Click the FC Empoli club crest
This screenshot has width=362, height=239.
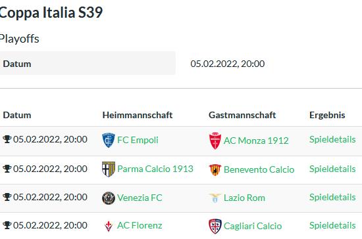[109, 140]
